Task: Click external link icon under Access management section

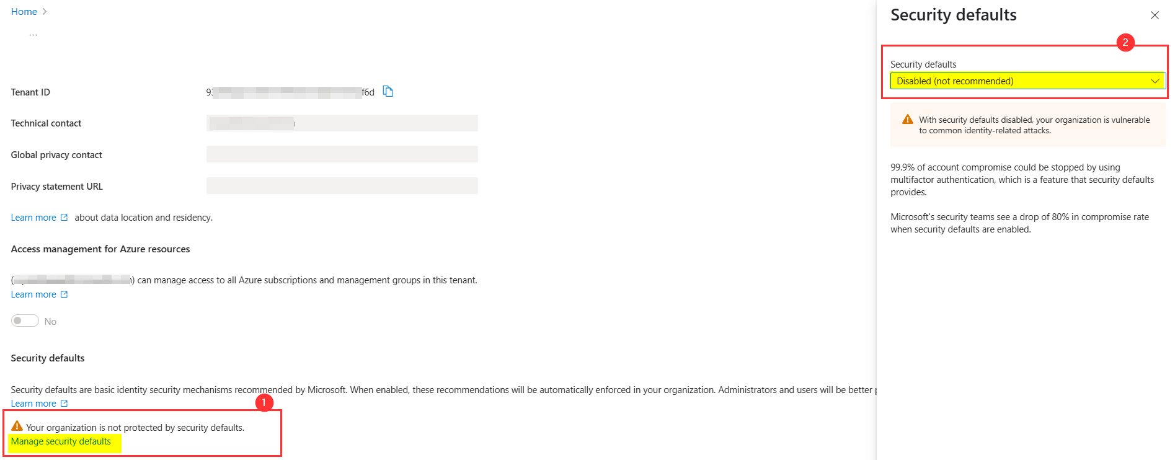Action: pyautogui.click(x=65, y=294)
